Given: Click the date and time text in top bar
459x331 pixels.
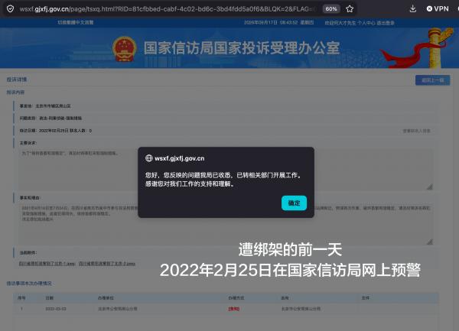Looking at the screenshot, I should [x=278, y=22].
